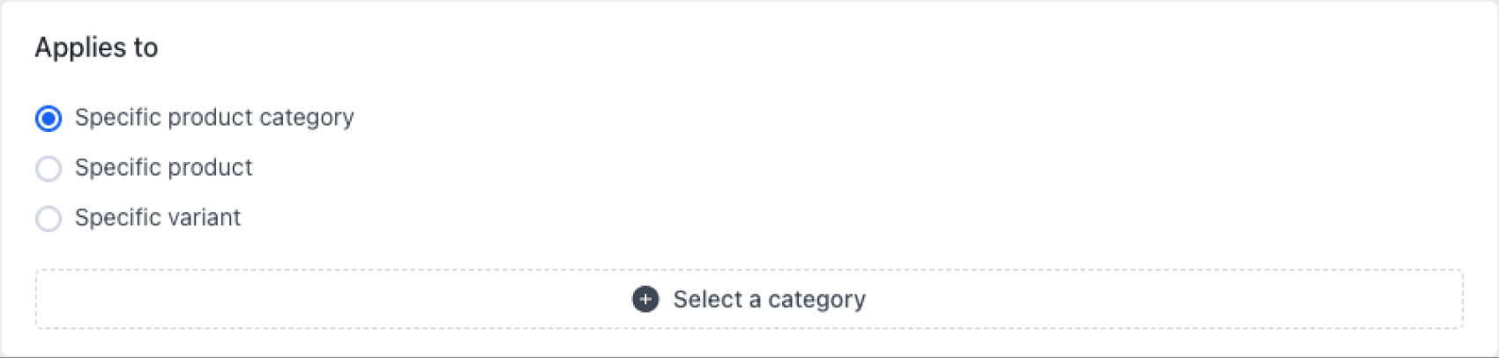Click the 'Select a category' text

point(769,299)
